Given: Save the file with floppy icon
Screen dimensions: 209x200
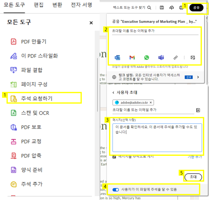Looking at the screenshot, I should tap(162, 8).
